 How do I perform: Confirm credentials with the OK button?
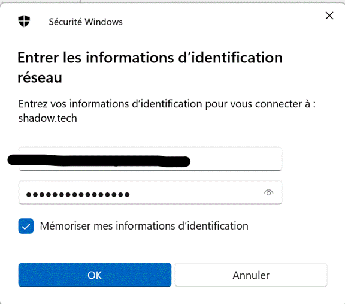point(95,275)
